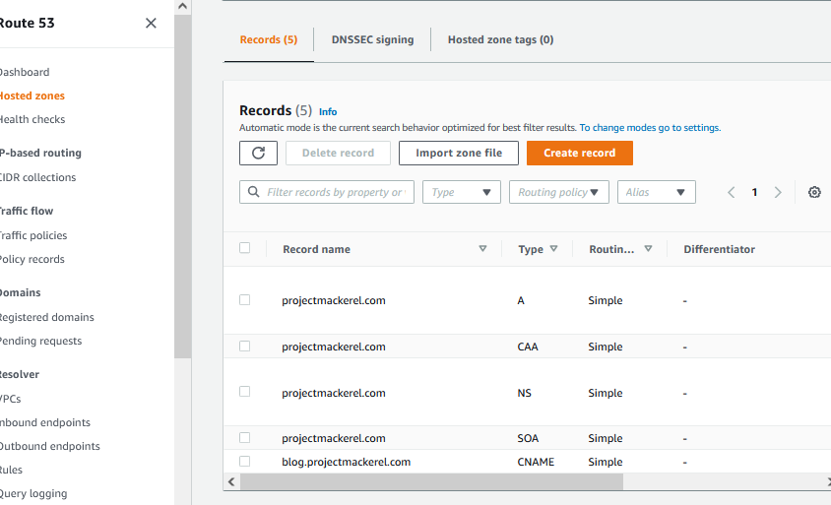
Task: Select the projectmackerel.com CAA record checkbox
Action: click(245, 347)
